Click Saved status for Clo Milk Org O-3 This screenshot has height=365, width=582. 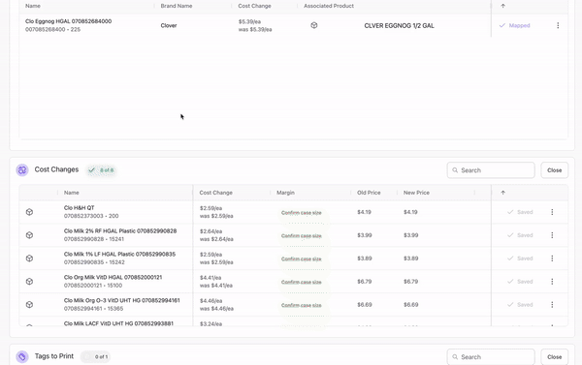(520, 305)
